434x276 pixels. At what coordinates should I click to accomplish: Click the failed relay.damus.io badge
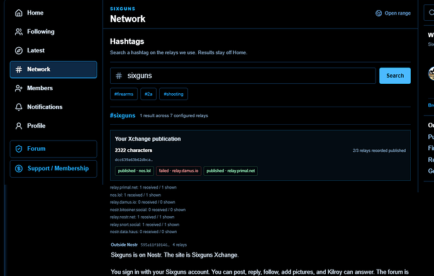(x=179, y=171)
